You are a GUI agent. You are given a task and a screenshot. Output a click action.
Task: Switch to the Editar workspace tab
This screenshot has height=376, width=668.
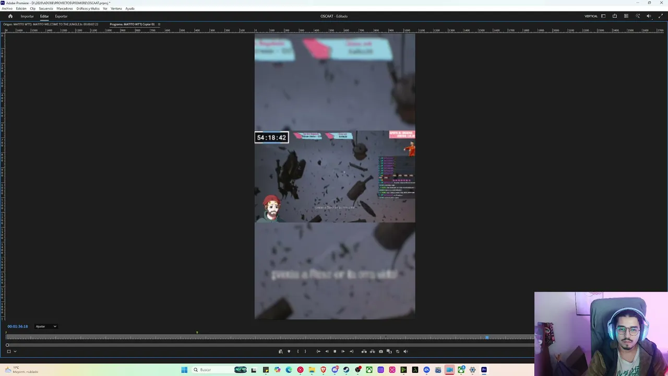click(x=44, y=16)
